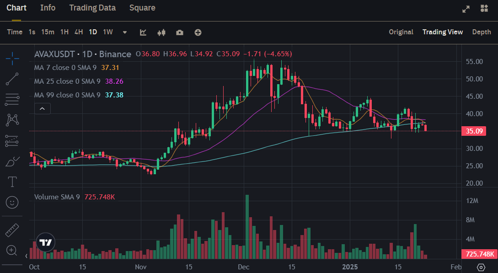
Task: Select the Time interval option
Action: point(15,32)
